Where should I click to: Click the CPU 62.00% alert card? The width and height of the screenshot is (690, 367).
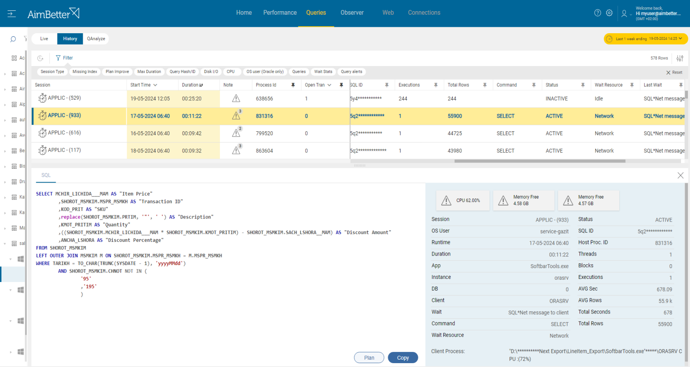click(x=463, y=201)
